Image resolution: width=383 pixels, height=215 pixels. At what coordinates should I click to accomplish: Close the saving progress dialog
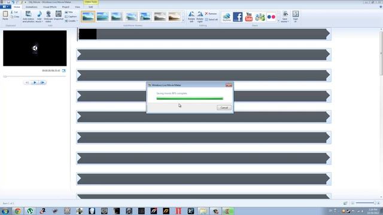pos(229,85)
